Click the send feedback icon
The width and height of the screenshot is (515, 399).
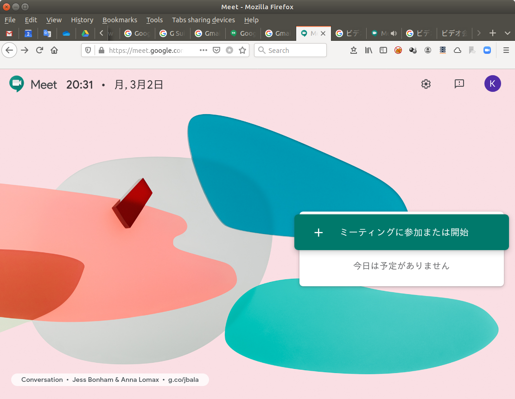459,84
